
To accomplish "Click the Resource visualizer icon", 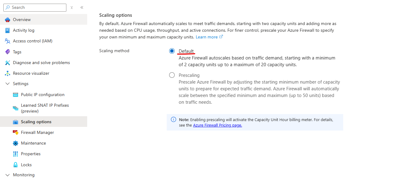I will [8, 74].
